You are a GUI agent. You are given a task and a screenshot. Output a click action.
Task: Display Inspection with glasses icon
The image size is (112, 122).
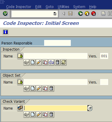point(26,62)
